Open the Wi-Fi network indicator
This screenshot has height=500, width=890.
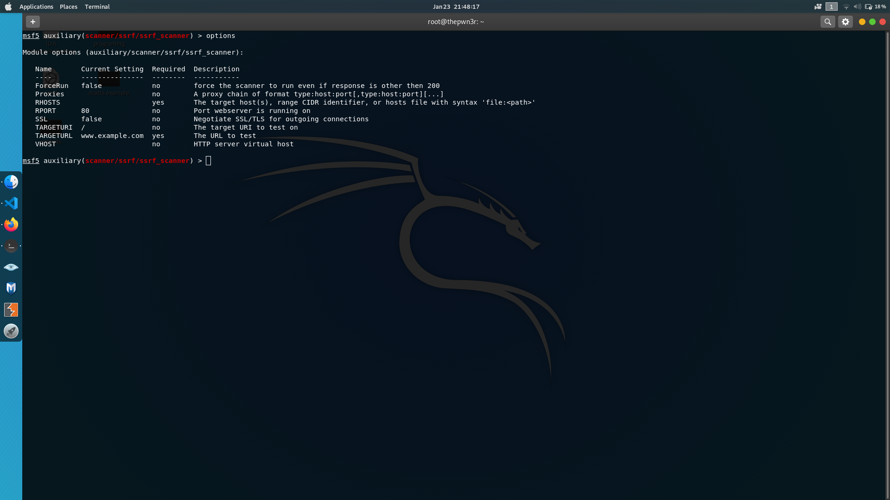(846, 6)
